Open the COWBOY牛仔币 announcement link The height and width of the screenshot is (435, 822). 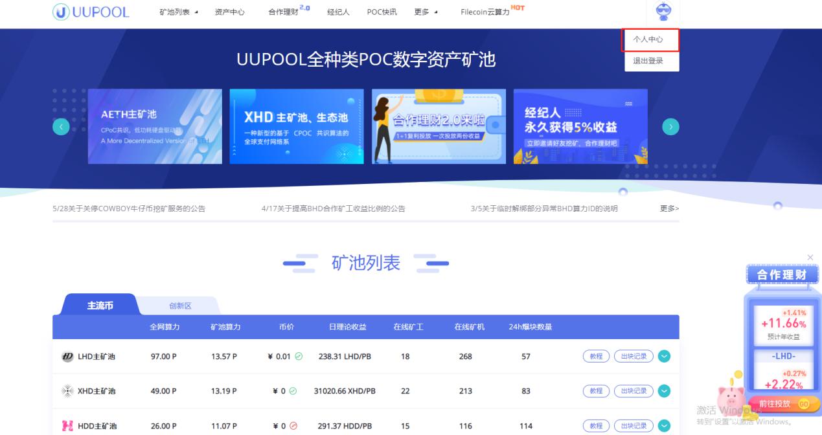pyautogui.click(x=129, y=208)
